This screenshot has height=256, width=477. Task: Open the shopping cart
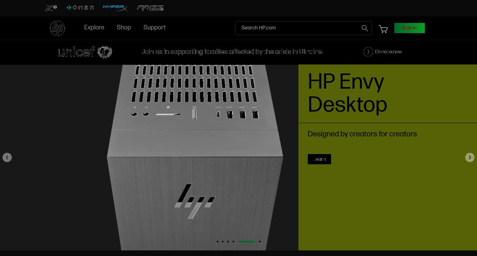(x=383, y=29)
